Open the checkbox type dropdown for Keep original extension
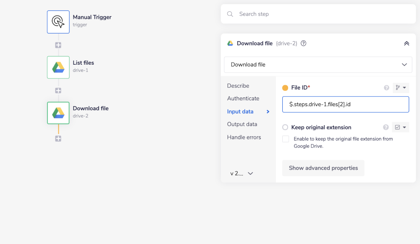 point(401,127)
